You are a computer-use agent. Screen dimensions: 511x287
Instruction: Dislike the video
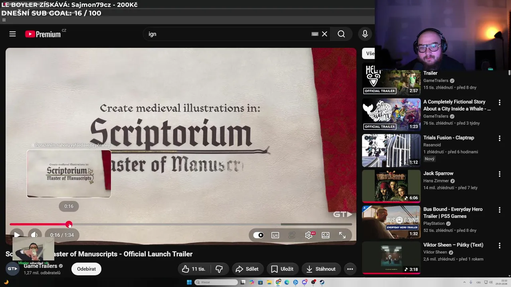219,269
